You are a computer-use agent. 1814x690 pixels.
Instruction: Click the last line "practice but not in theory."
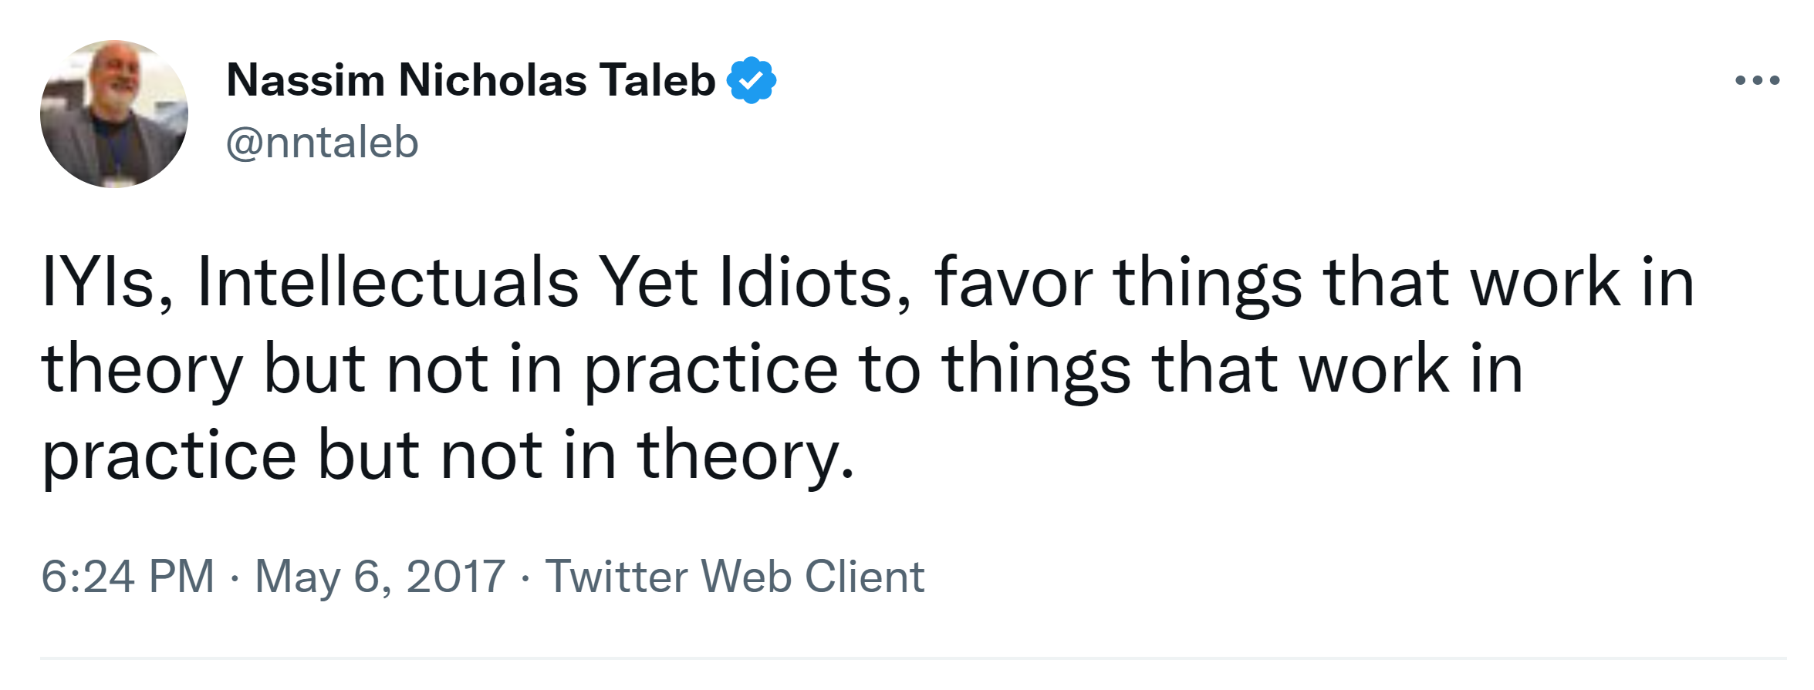448,455
